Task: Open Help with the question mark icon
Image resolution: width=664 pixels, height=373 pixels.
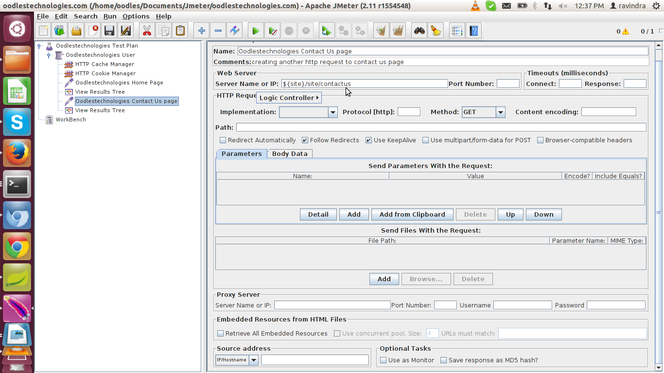Action: (x=473, y=31)
